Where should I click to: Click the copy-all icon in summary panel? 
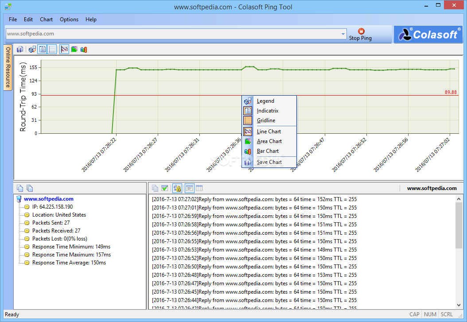30,188
